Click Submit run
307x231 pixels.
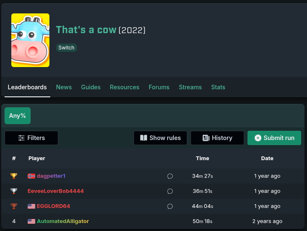click(x=274, y=138)
